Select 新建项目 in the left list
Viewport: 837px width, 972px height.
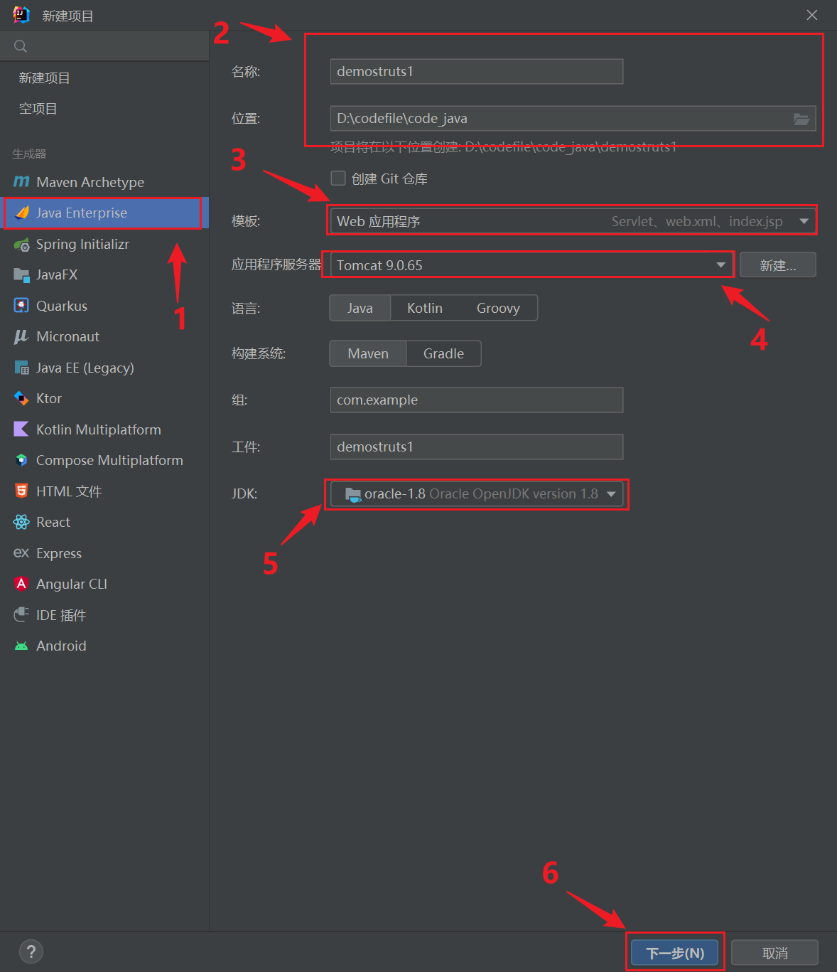[x=104, y=78]
